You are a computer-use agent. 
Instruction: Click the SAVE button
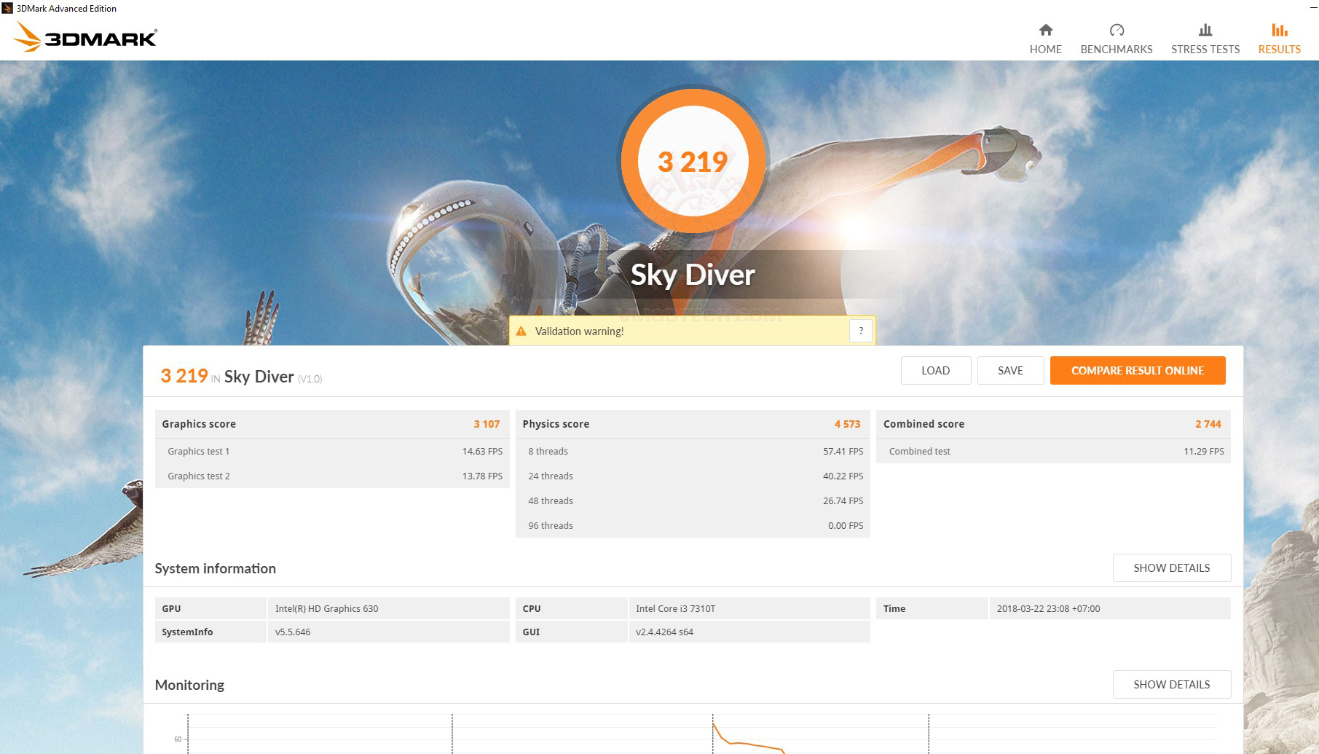click(1010, 370)
